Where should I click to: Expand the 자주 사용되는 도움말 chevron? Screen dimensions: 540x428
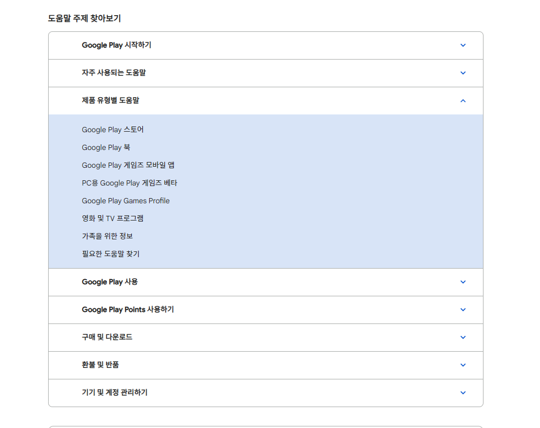click(463, 73)
